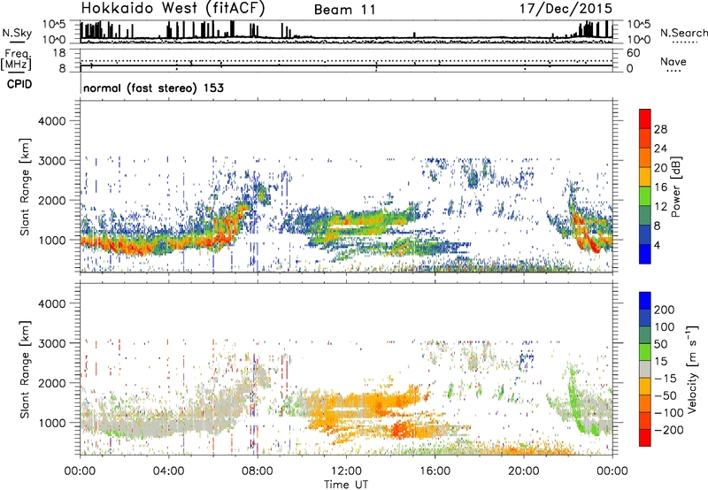Click '04:00' on the time axis

[168, 471]
